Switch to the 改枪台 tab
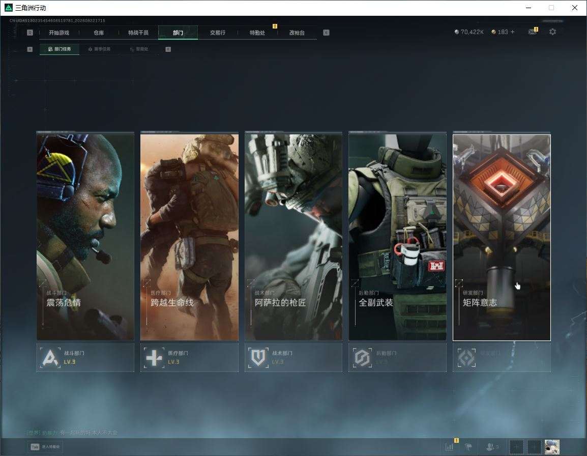 [297, 33]
